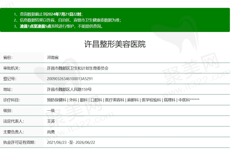This screenshot has height=151, width=231.
Task: Click the 诊疗科目 label
Action: pyautogui.click(x=12, y=100)
